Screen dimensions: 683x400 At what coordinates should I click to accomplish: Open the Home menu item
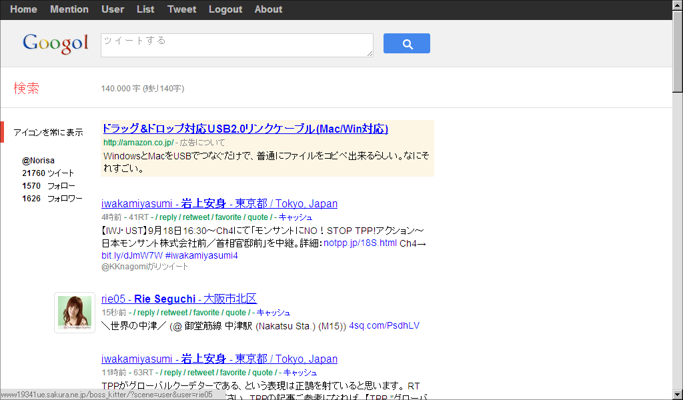(x=23, y=9)
